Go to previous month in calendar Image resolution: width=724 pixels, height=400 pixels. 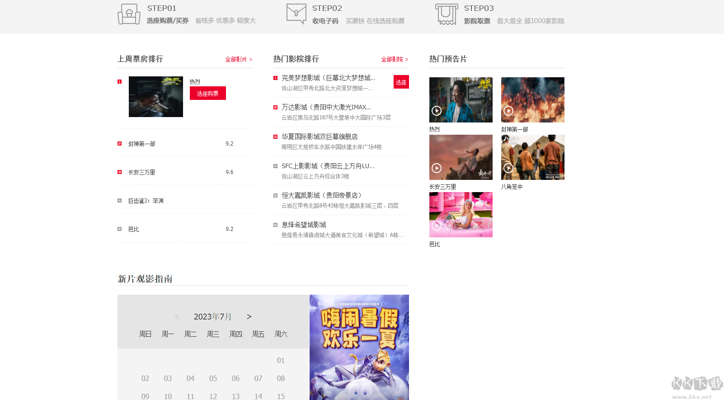pyautogui.click(x=177, y=317)
